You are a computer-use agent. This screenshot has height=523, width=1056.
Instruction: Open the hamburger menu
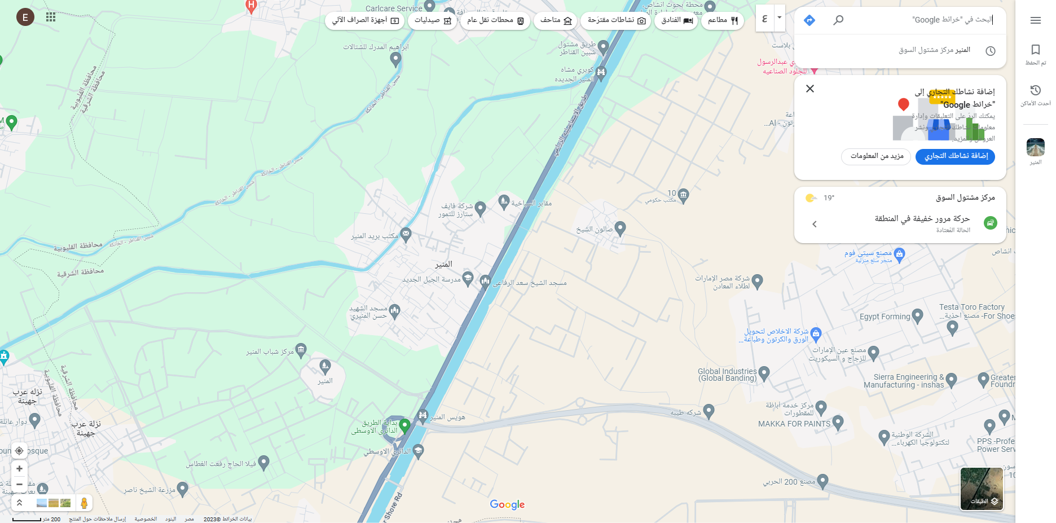coord(1035,20)
